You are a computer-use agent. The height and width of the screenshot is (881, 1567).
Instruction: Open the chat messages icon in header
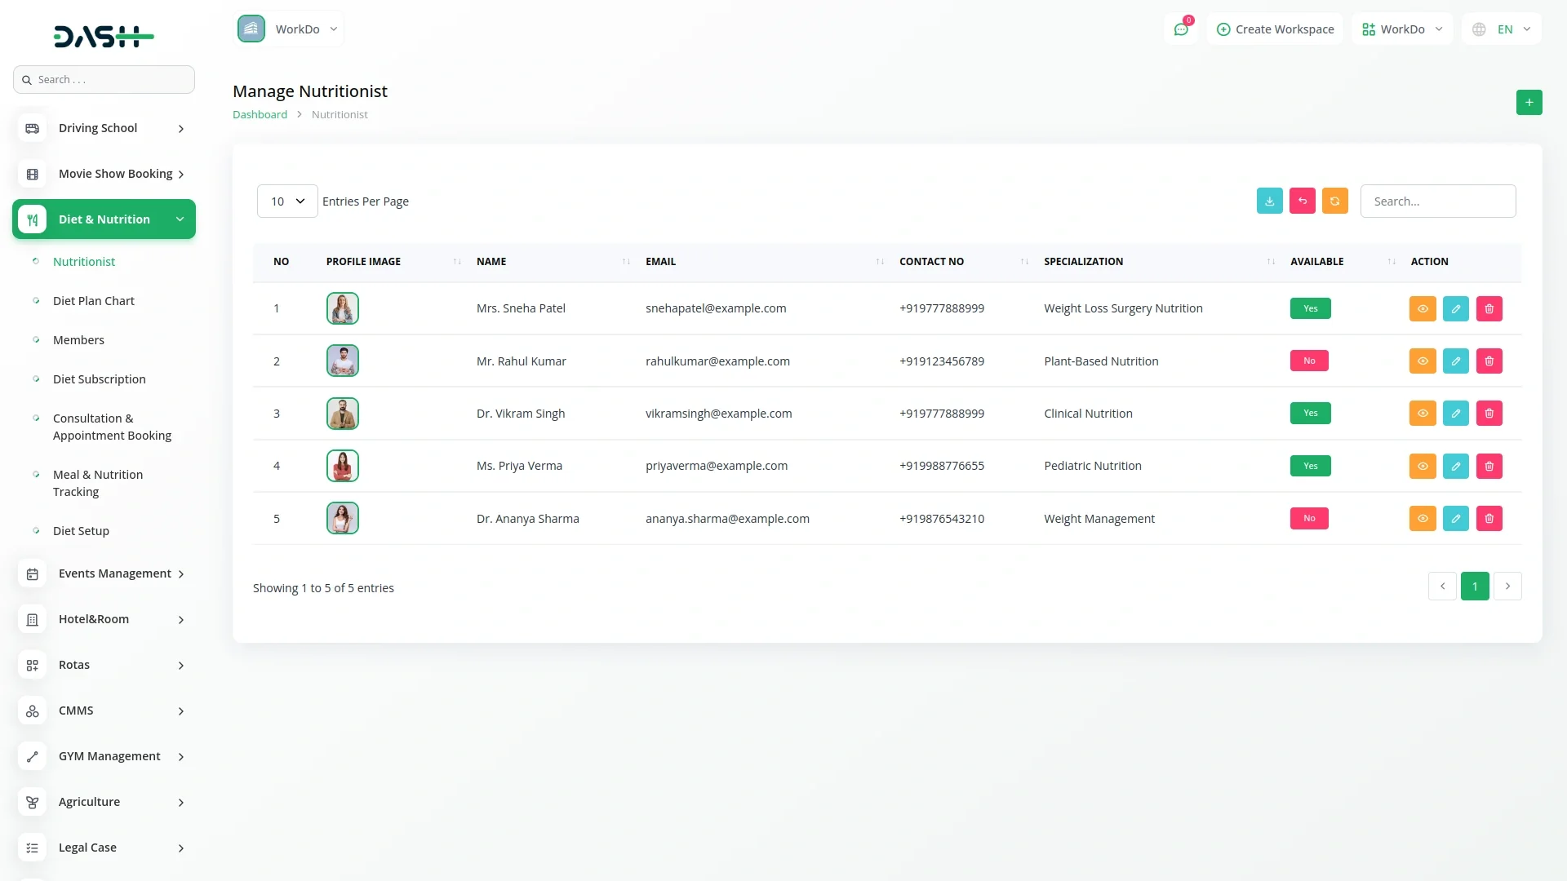[1181, 29]
